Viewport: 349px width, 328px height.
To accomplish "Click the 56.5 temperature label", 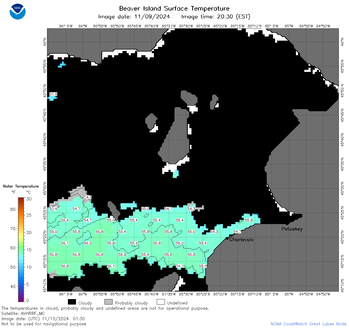I will (x=88, y=243).
